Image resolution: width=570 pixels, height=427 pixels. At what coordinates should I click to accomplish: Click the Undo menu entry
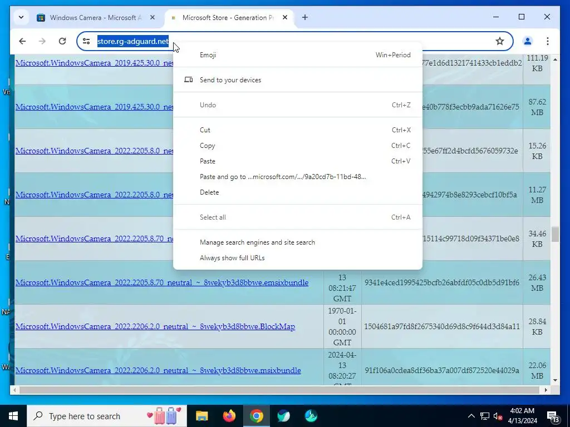click(298, 105)
